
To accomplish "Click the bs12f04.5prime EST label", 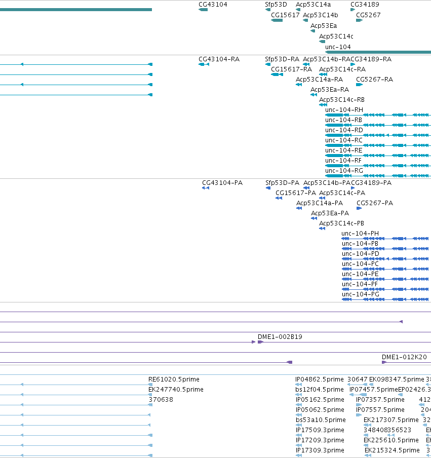I will pyautogui.click(x=319, y=390).
